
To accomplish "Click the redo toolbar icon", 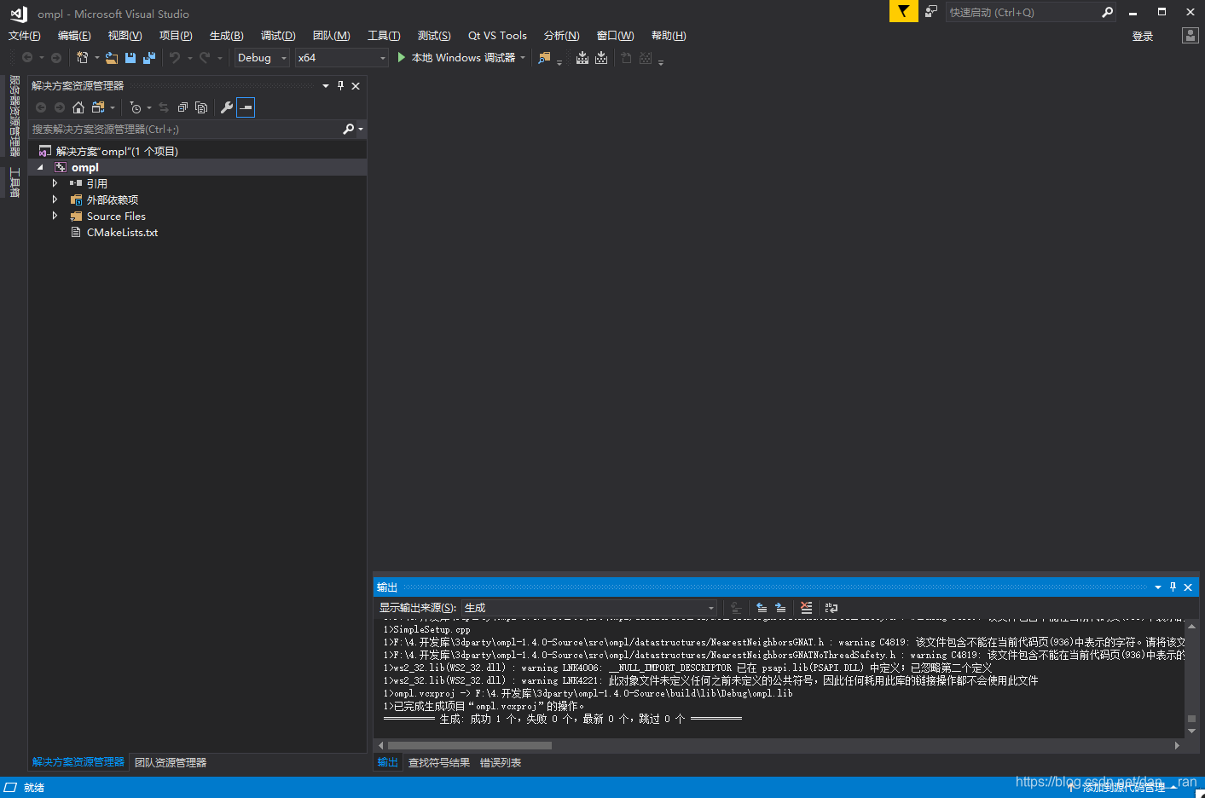I will click(x=205, y=57).
